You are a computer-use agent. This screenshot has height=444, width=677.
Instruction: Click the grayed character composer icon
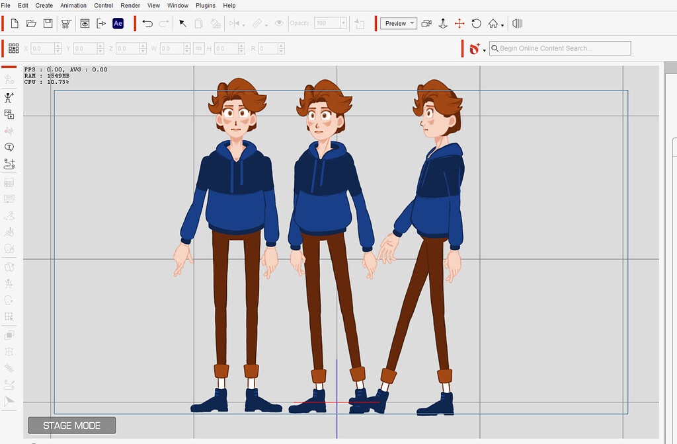[9, 80]
